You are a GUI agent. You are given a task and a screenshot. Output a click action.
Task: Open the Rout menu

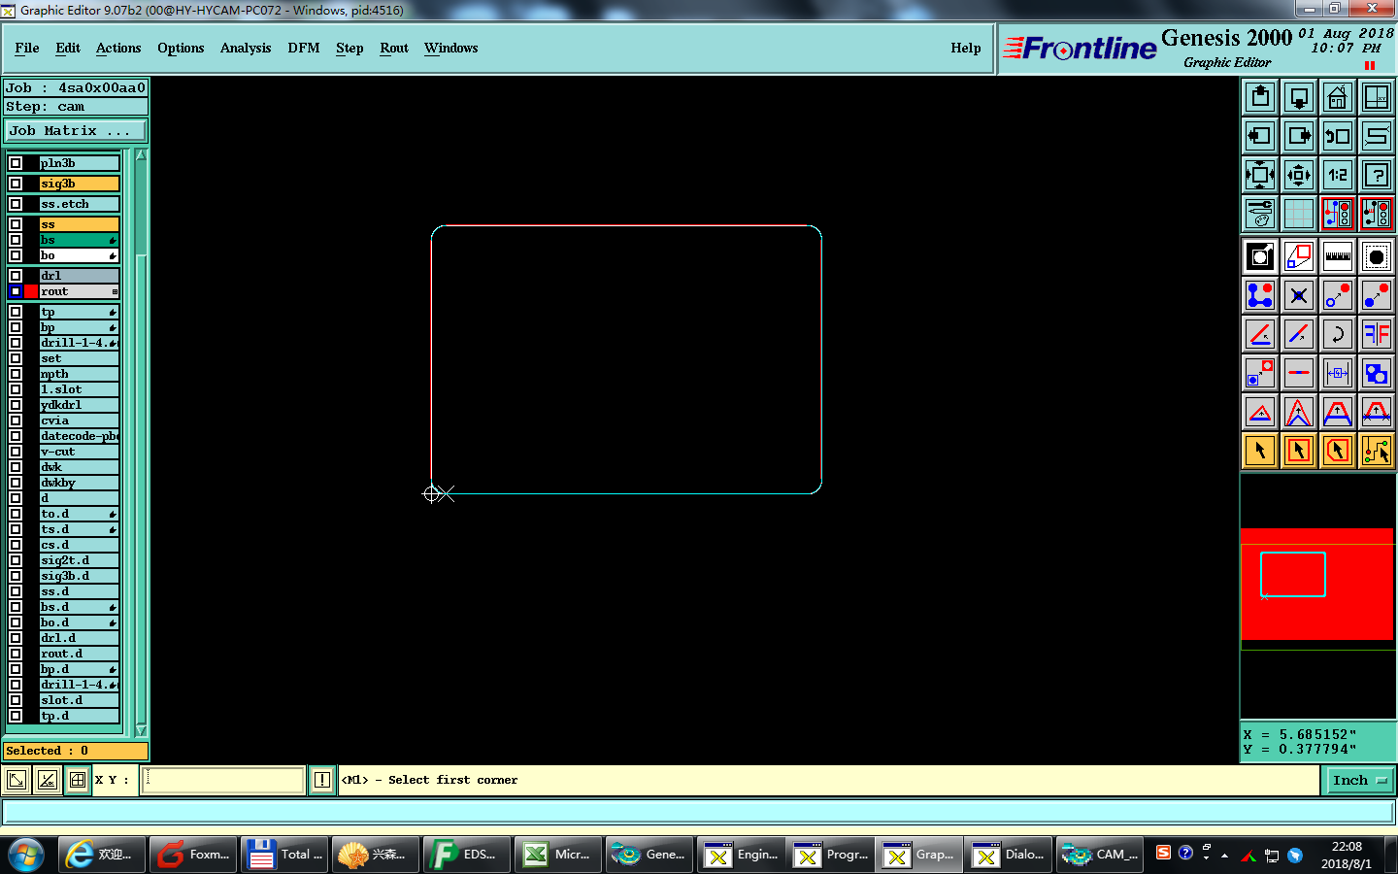[394, 48]
